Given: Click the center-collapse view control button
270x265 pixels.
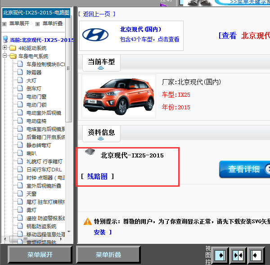Looking at the screenshot, I should coord(238,255).
